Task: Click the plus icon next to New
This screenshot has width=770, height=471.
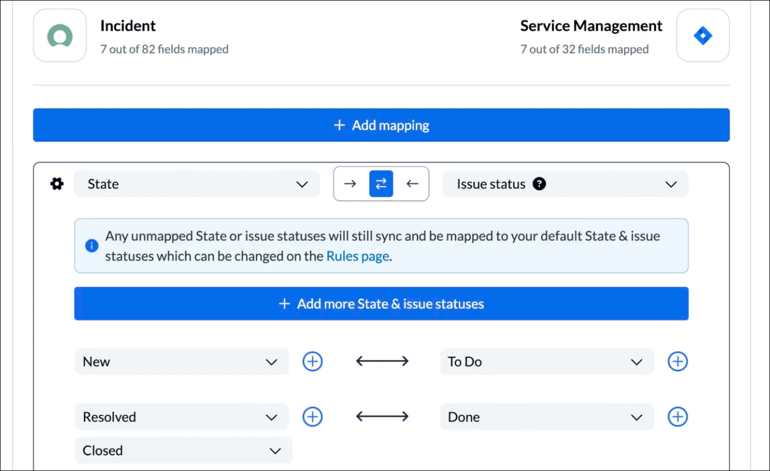Action: click(x=312, y=361)
